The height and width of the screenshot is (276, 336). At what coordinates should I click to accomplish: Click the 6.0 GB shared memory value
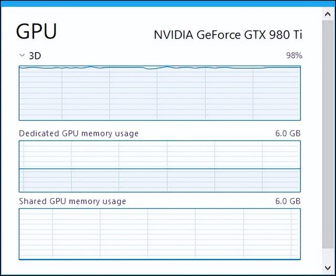pos(288,201)
